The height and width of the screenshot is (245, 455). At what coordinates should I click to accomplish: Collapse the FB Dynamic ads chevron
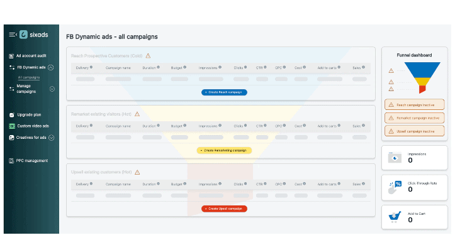click(x=51, y=67)
